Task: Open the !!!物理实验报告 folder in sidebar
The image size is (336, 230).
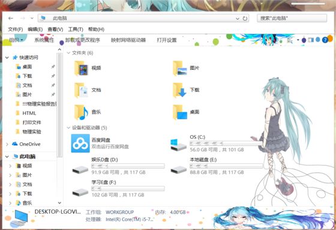Action: (x=40, y=104)
